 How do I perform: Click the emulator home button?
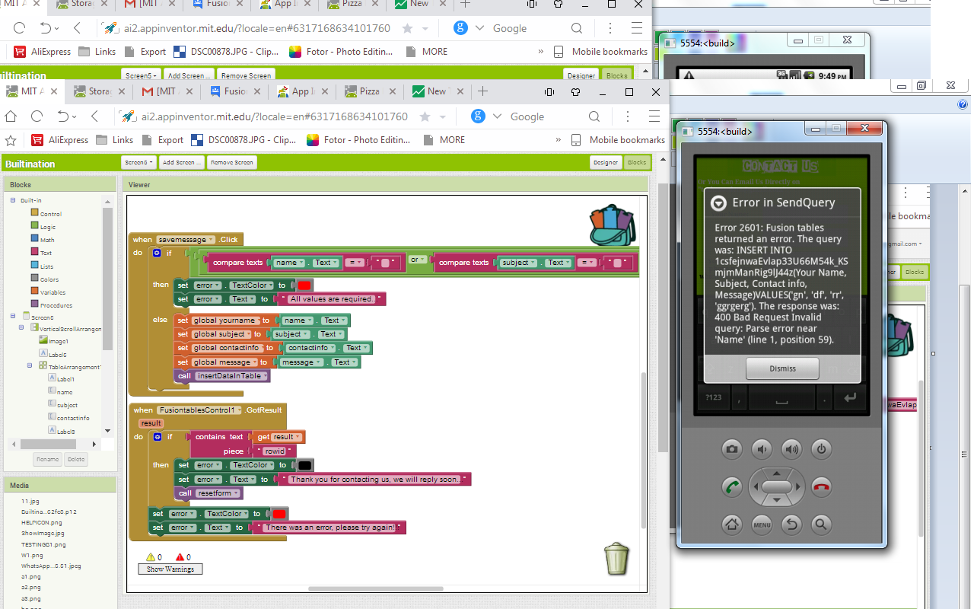tap(732, 524)
